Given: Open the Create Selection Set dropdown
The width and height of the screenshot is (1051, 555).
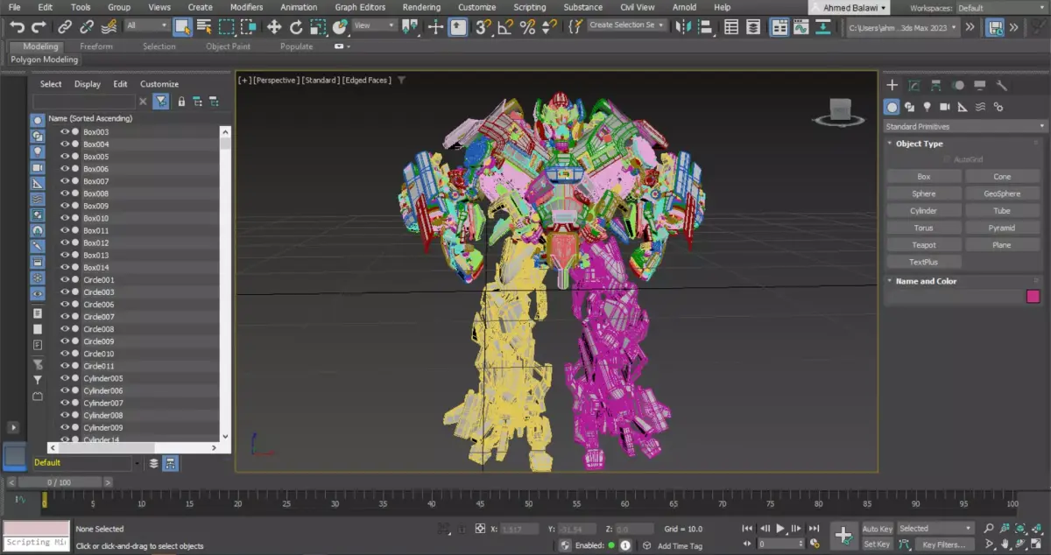Looking at the screenshot, I should coord(626,25).
